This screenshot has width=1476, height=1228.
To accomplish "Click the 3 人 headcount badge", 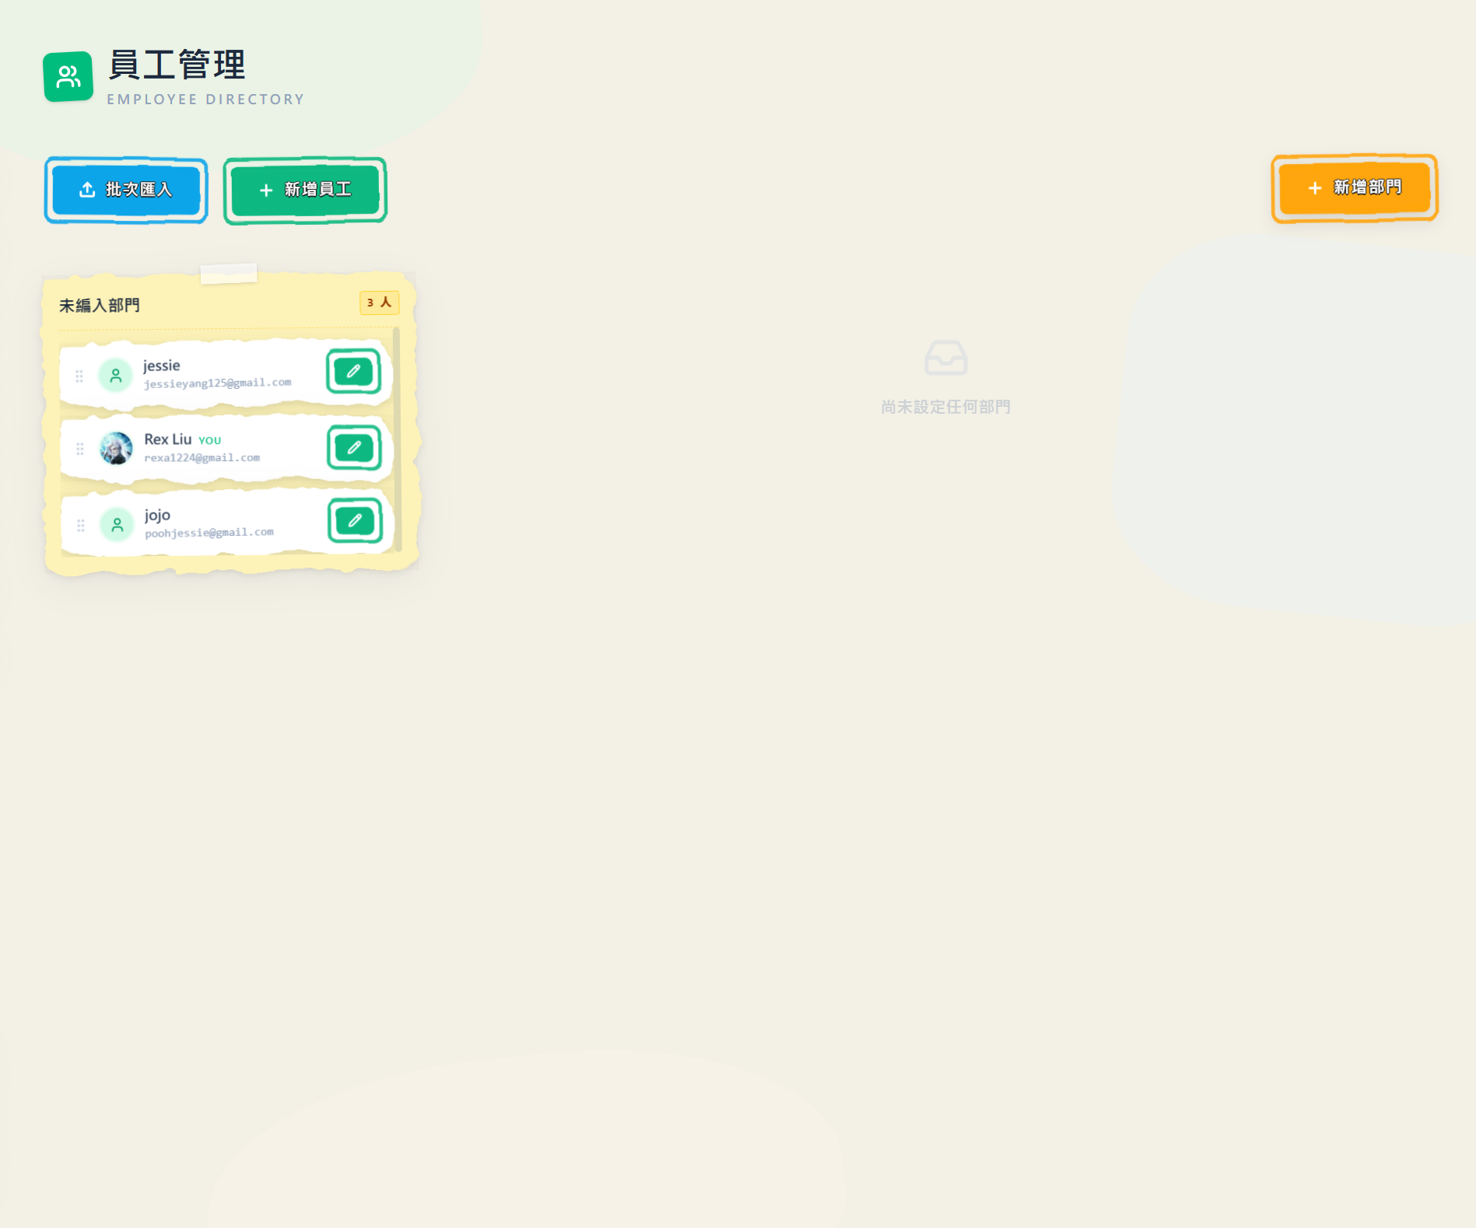I will click(x=379, y=303).
